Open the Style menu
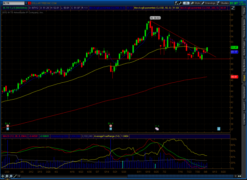The height and width of the screenshot is (180, 247). tap(195, 3)
